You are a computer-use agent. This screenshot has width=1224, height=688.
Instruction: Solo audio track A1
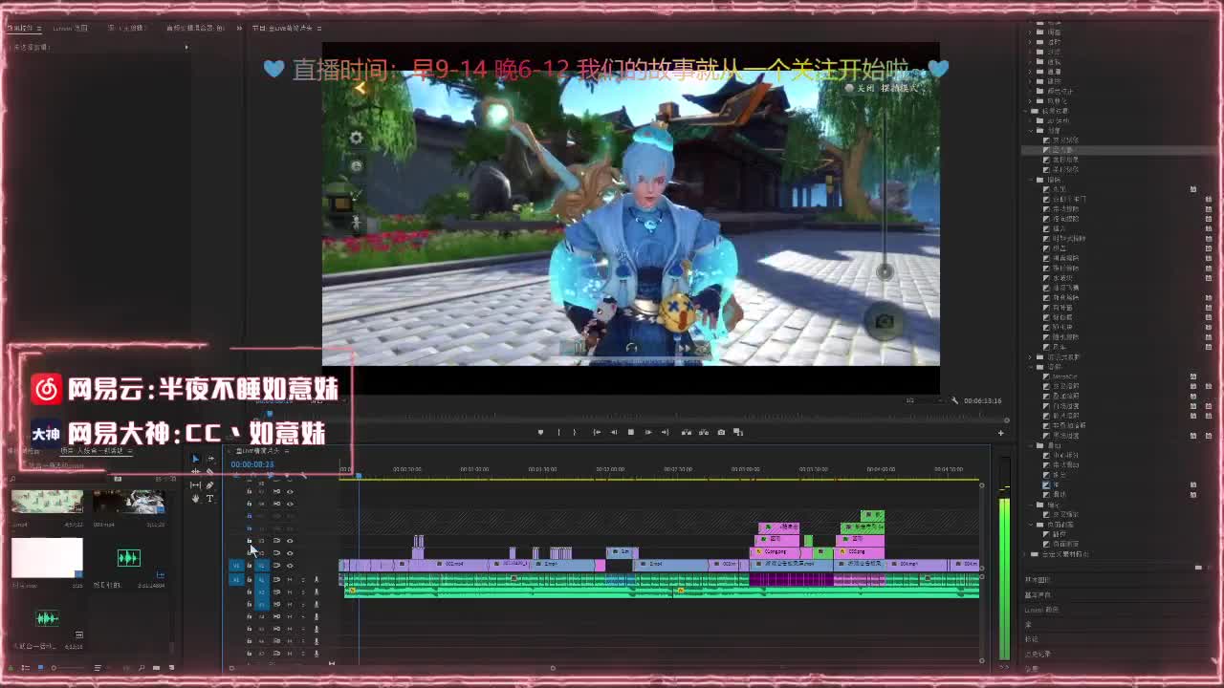point(303,580)
